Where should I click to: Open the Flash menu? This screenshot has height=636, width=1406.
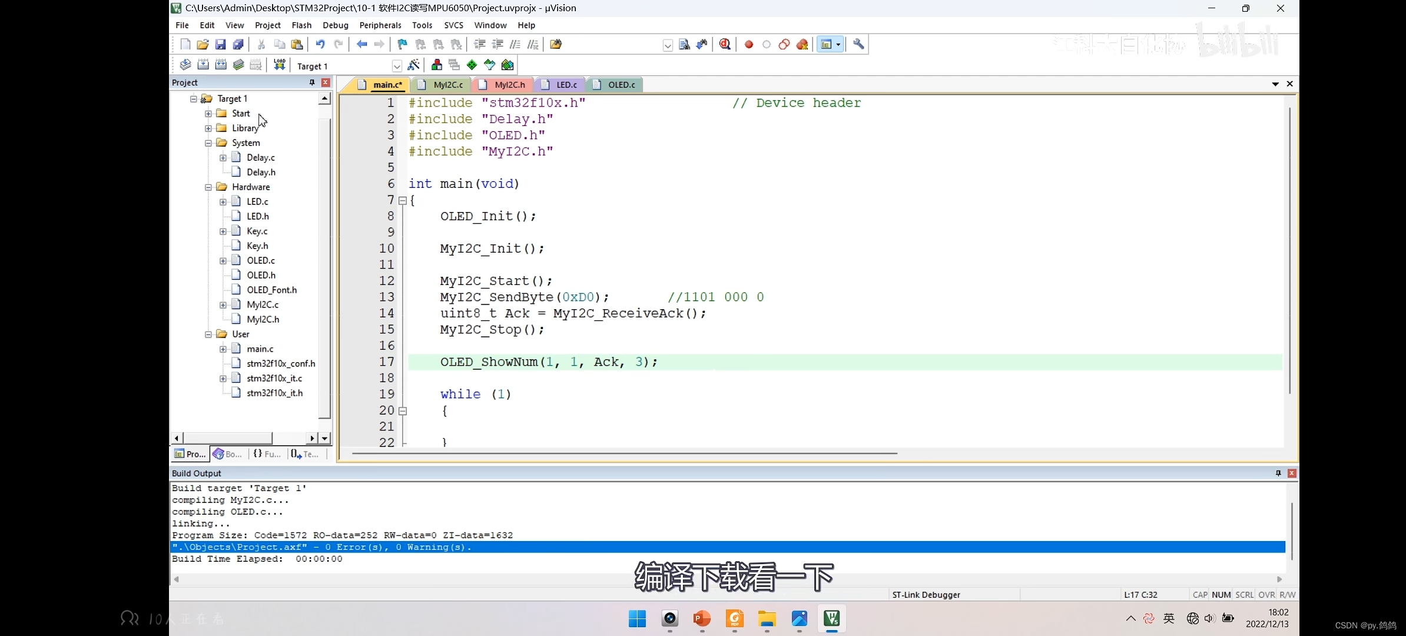301,25
